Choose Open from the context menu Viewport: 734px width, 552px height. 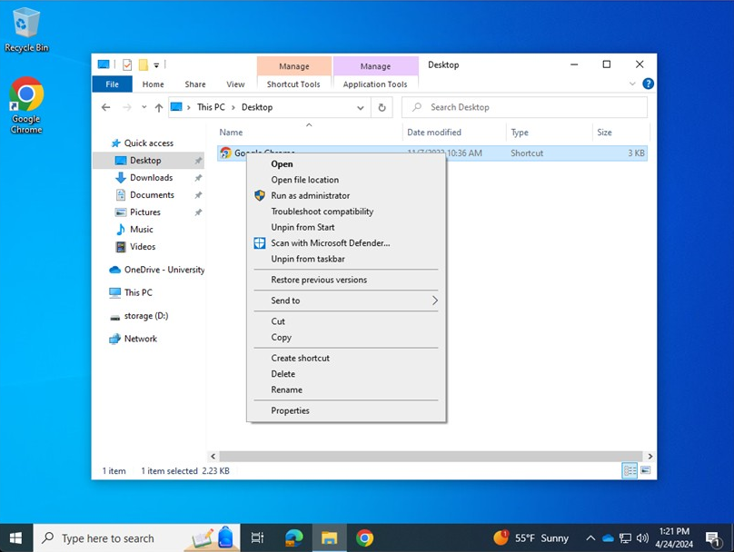tap(346, 164)
